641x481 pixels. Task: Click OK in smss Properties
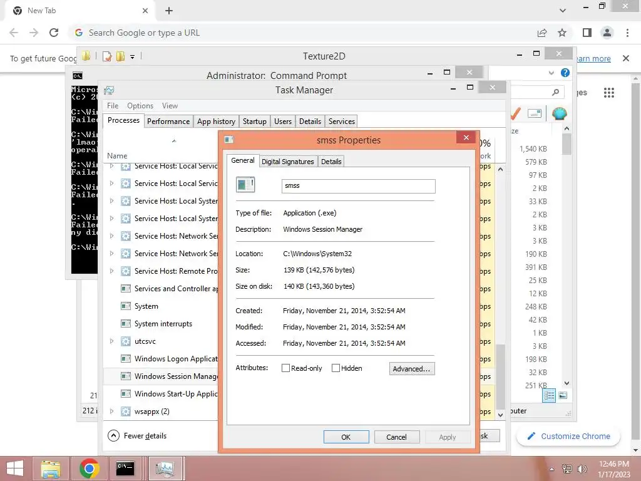[346, 437]
